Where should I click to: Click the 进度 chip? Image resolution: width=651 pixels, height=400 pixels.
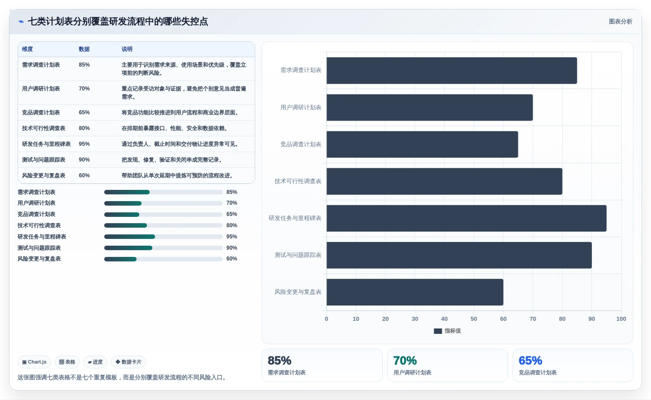(x=95, y=362)
